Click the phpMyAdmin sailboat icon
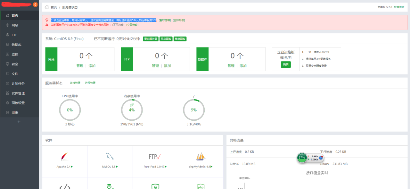Screen dimensions: 410x189 [201, 156]
